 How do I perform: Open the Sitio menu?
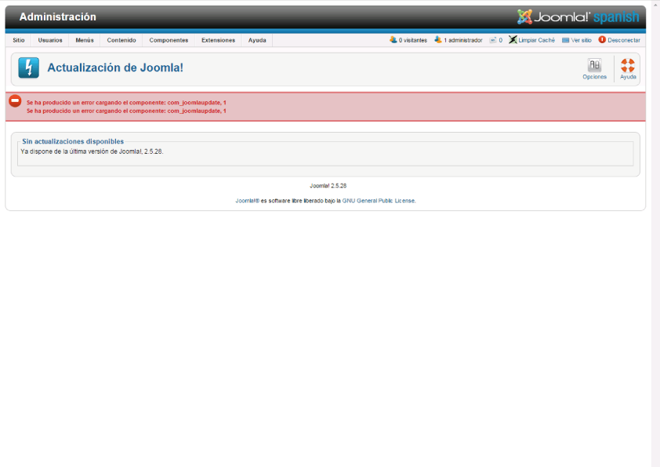(x=19, y=40)
